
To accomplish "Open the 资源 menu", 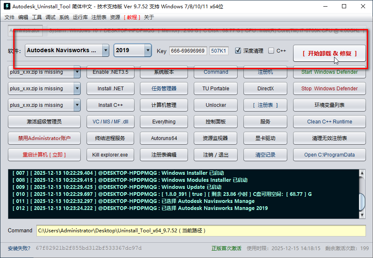I will 115,17.
